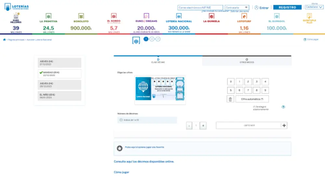Click the forgotten password link
This screenshot has height=184, width=325.
215,11
